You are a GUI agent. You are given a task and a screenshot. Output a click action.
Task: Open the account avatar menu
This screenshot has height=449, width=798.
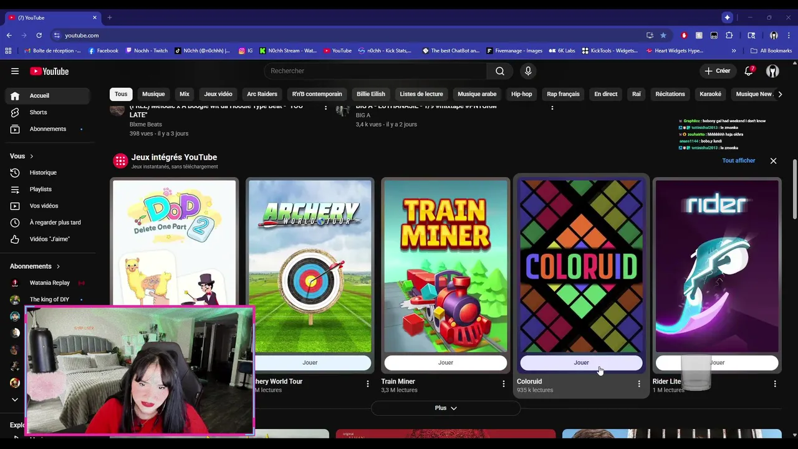[x=772, y=71]
